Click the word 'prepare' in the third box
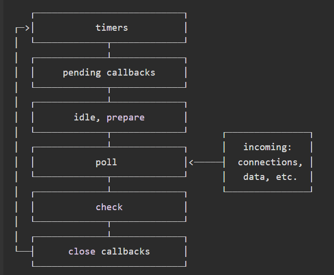Screen dimensions: 334x275 coord(125,118)
